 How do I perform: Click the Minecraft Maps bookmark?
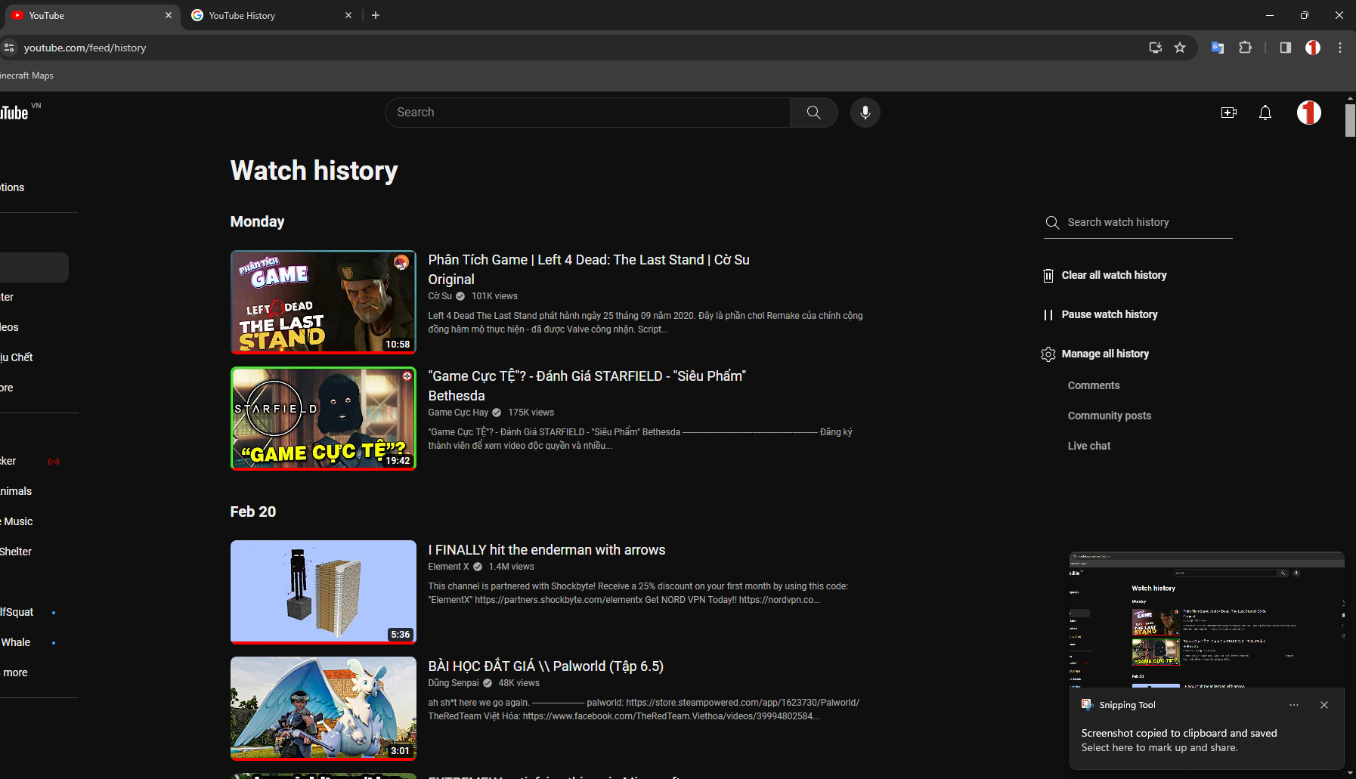coord(26,76)
